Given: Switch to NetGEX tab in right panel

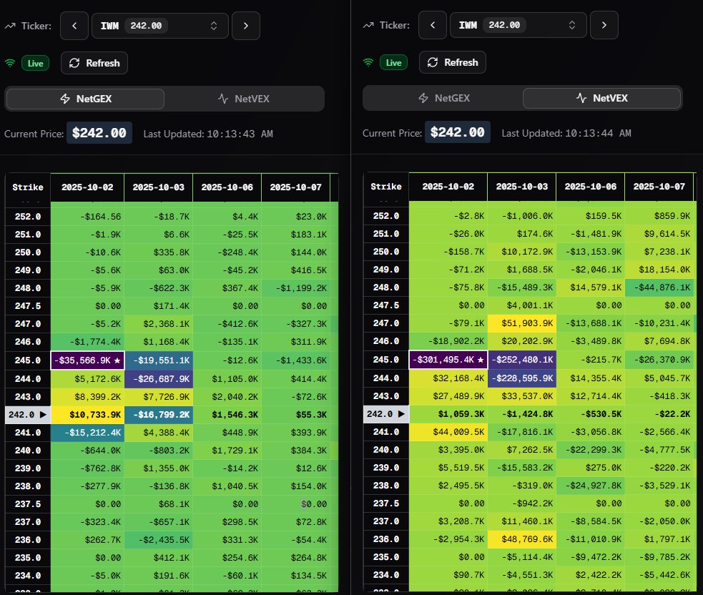Looking at the screenshot, I should [443, 98].
